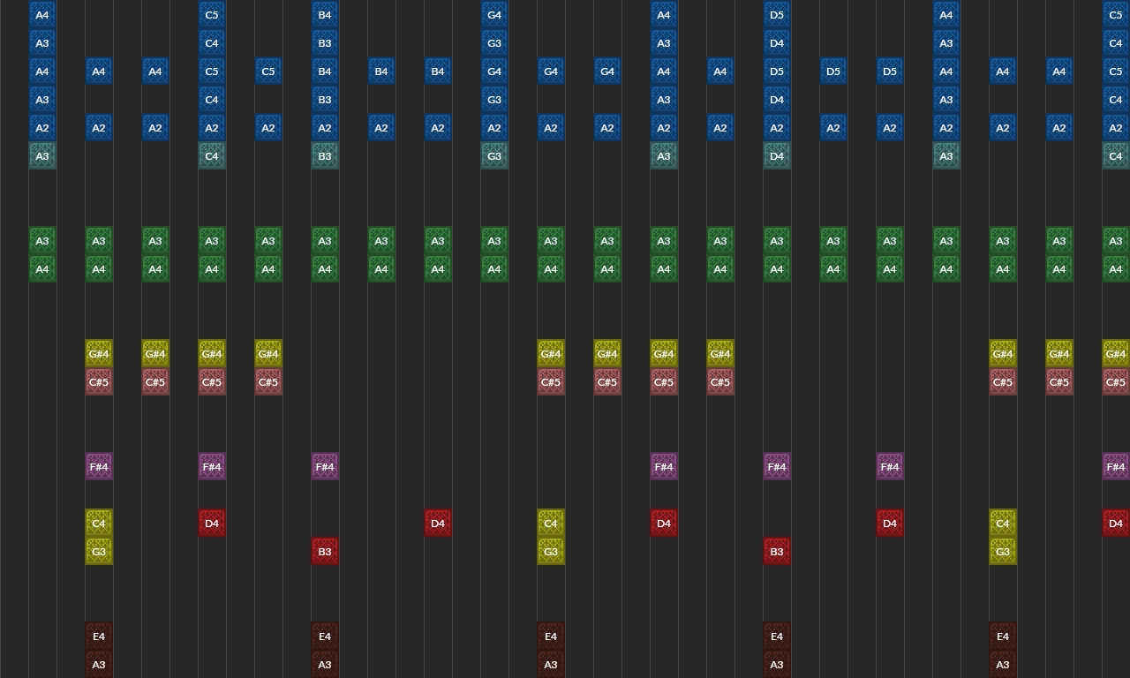The width and height of the screenshot is (1130, 678).
Task: Select the first brown E4 note
Action: (x=99, y=637)
